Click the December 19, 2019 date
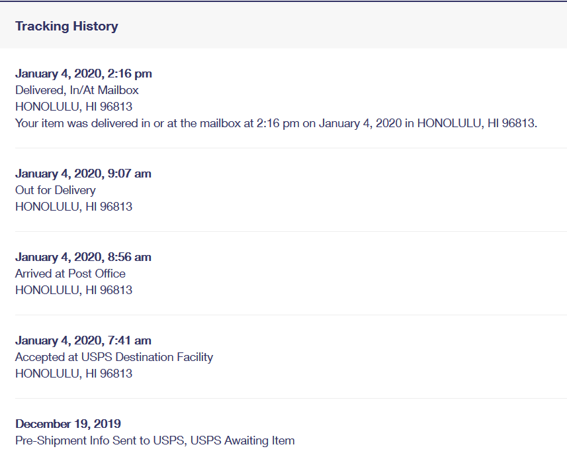This screenshot has width=567, height=463. point(68,424)
